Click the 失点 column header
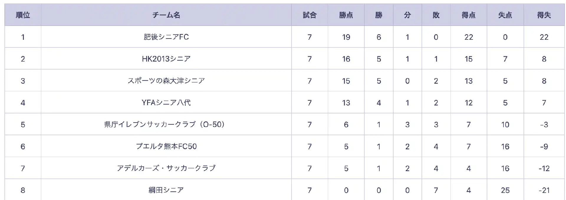This screenshot has height=200, width=566. click(505, 15)
